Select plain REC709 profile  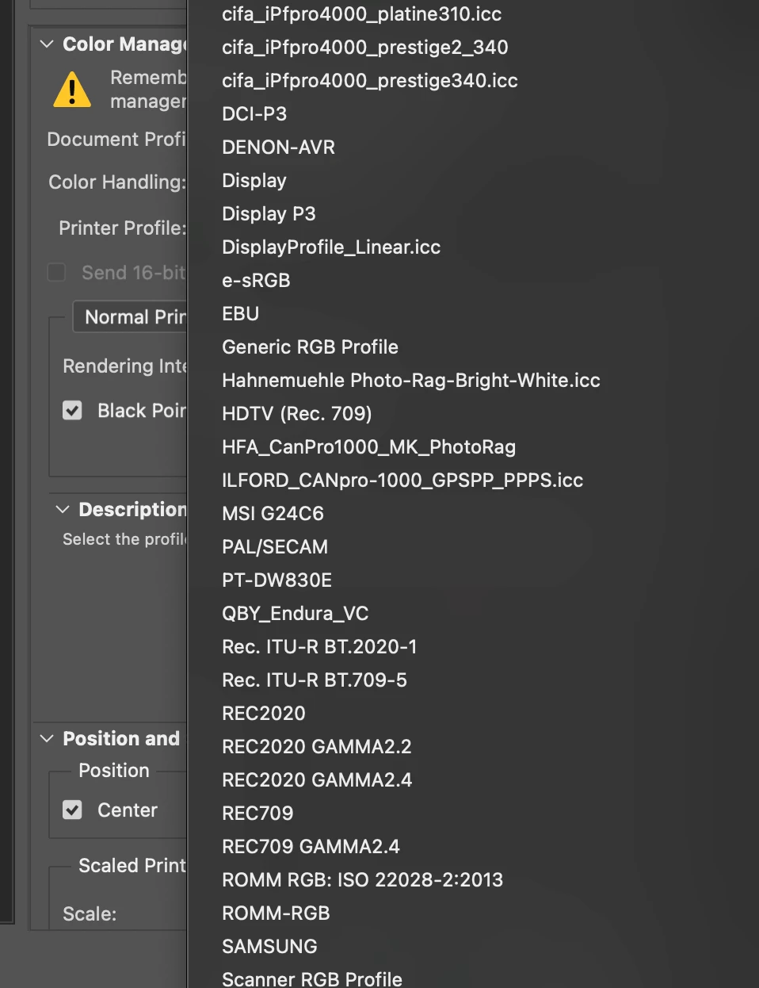click(x=257, y=814)
